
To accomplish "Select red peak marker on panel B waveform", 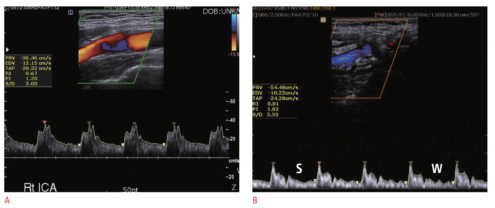I will coord(319,164).
